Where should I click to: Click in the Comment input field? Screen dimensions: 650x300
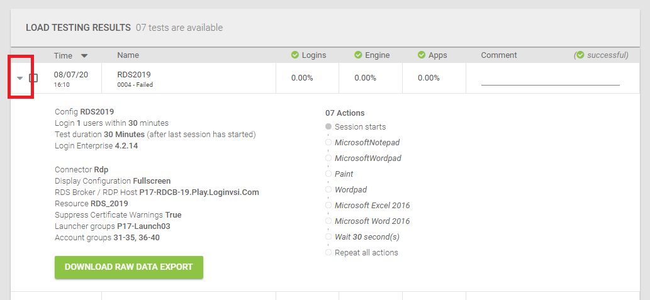click(x=550, y=79)
